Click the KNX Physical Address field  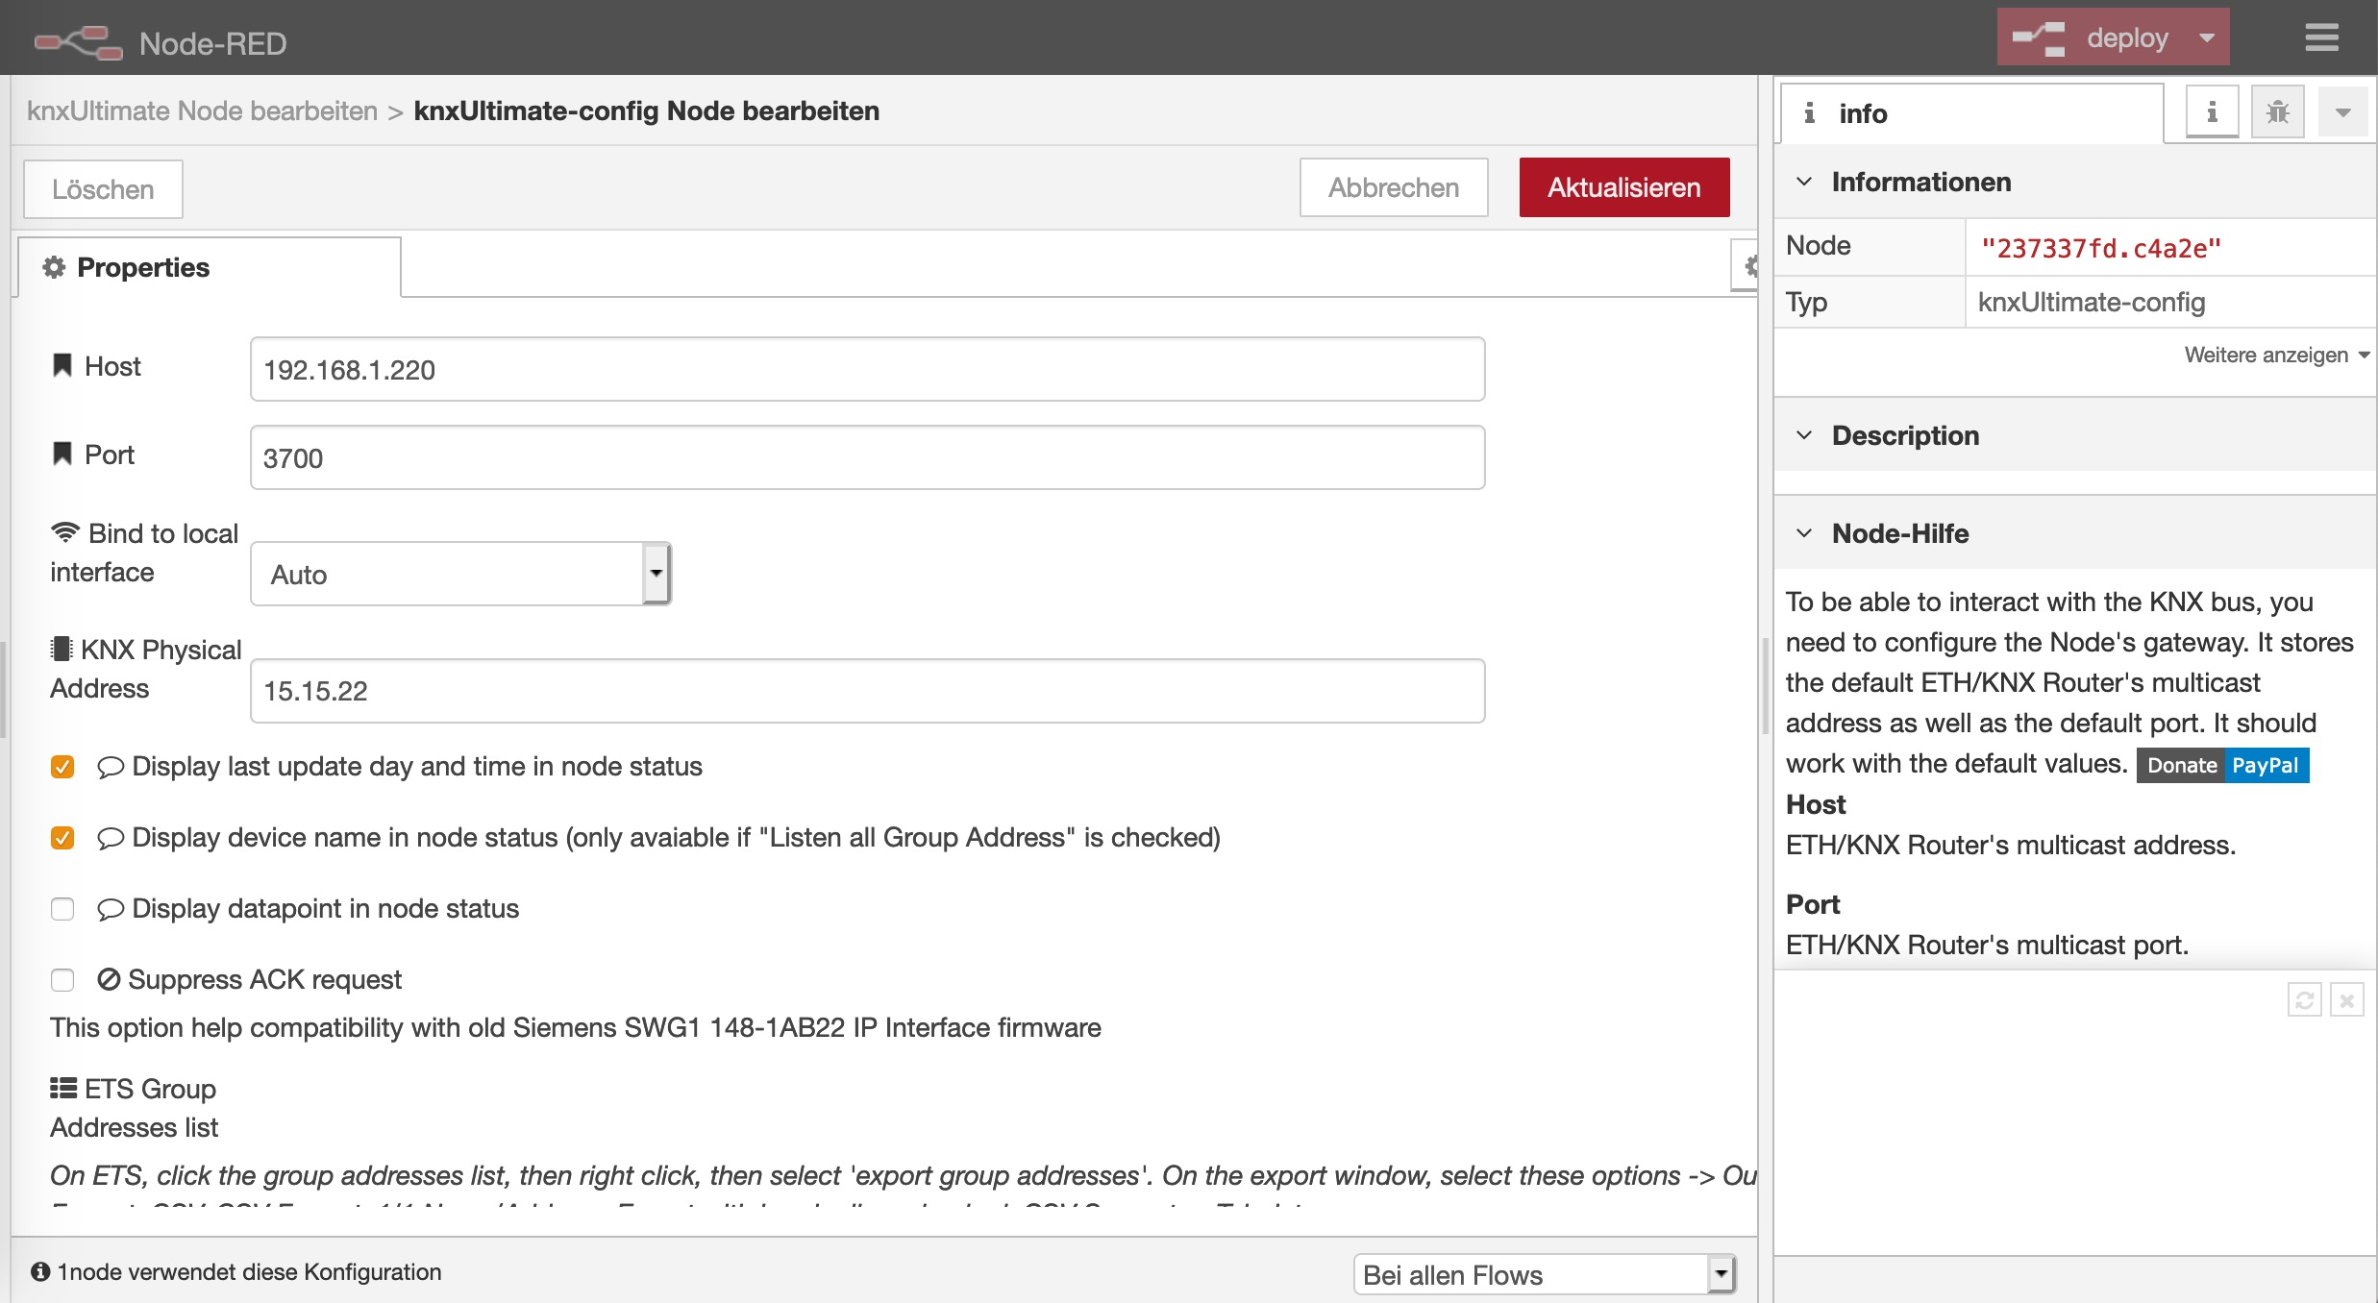pos(867,691)
